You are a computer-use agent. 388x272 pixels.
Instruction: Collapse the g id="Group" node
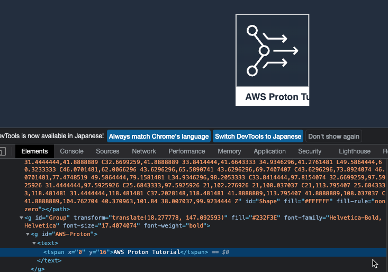click(x=21, y=218)
